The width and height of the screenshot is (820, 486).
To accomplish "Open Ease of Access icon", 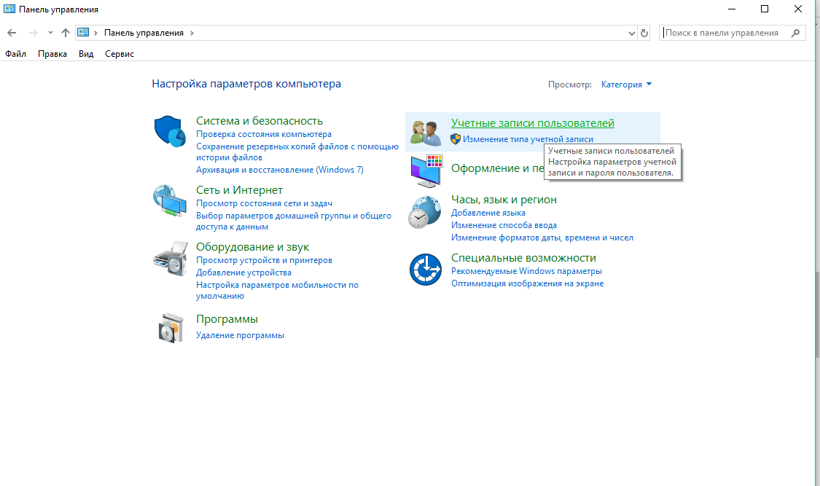I will pyautogui.click(x=425, y=270).
